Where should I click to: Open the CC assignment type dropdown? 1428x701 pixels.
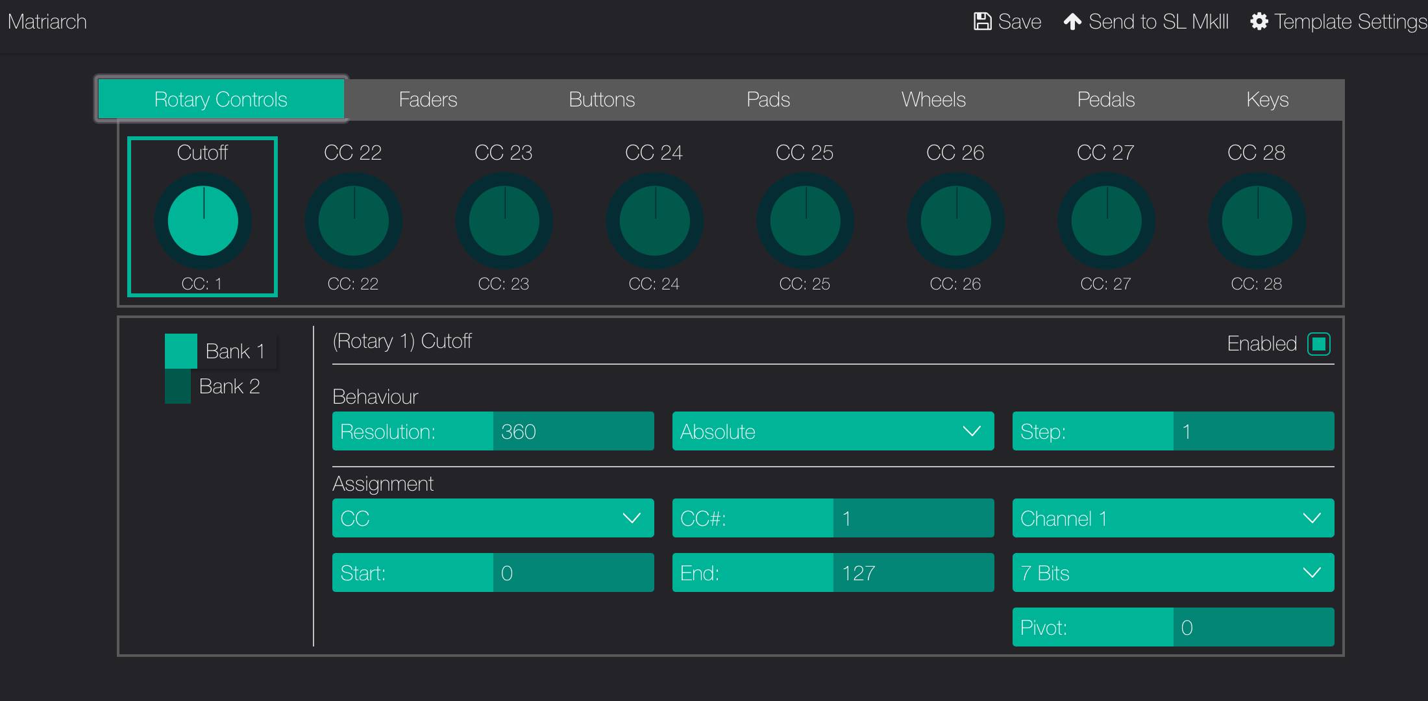(493, 518)
